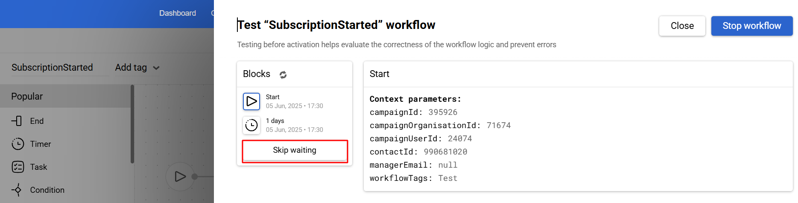Skip waiting on the timer block
The height and width of the screenshot is (203, 798).
tap(295, 150)
